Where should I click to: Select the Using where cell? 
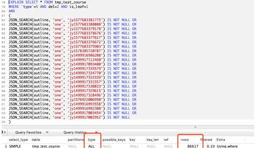click(x=227, y=146)
